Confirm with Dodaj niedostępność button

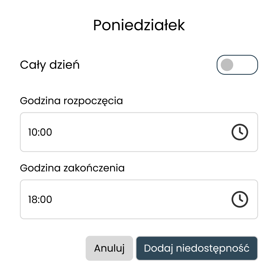click(x=197, y=248)
